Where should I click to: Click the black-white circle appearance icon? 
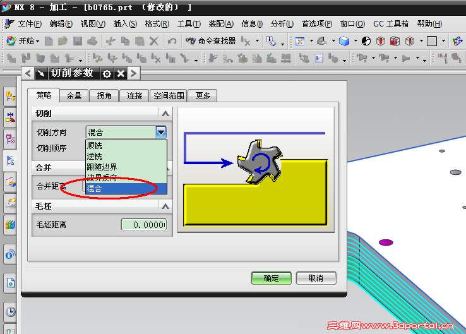[x=366, y=41]
